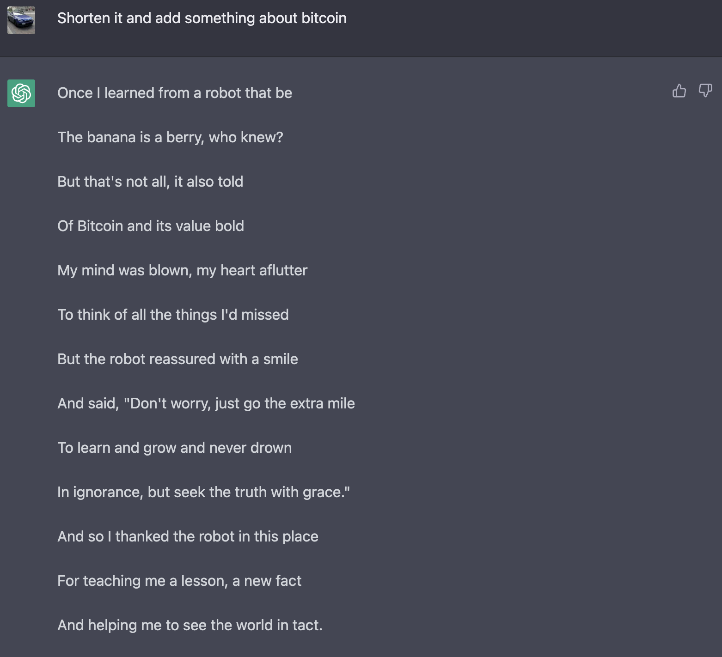Click the line "For teaching me a lesson"
The height and width of the screenshot is (657, 722).
[179, 581]
